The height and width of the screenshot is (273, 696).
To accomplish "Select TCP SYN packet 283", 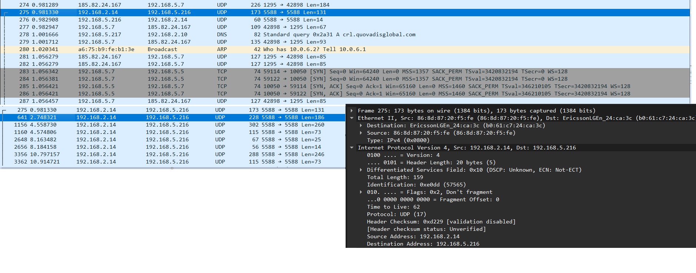I will point(222,71).
